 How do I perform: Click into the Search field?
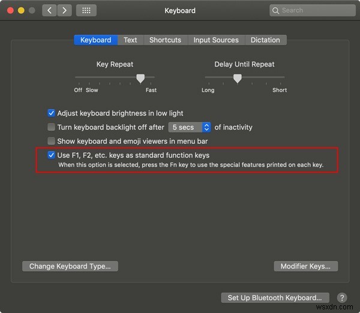pos(313,10)
